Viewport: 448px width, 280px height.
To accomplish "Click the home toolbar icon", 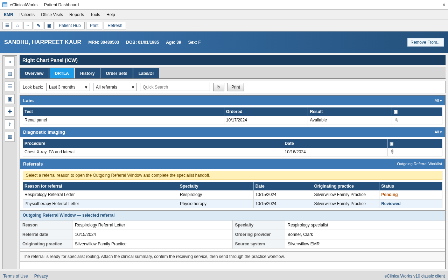I will pos(17,26).
